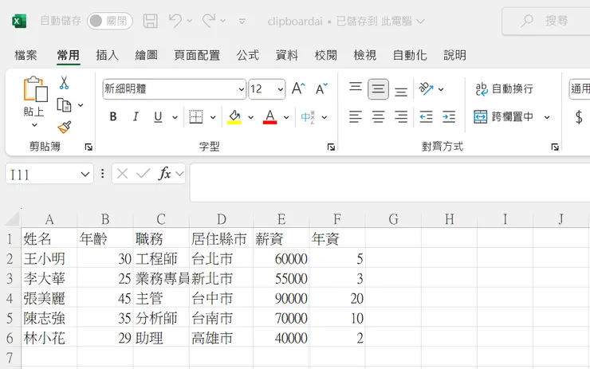
Task: Click the Select All corner triangle
Action: pos(13,218)
